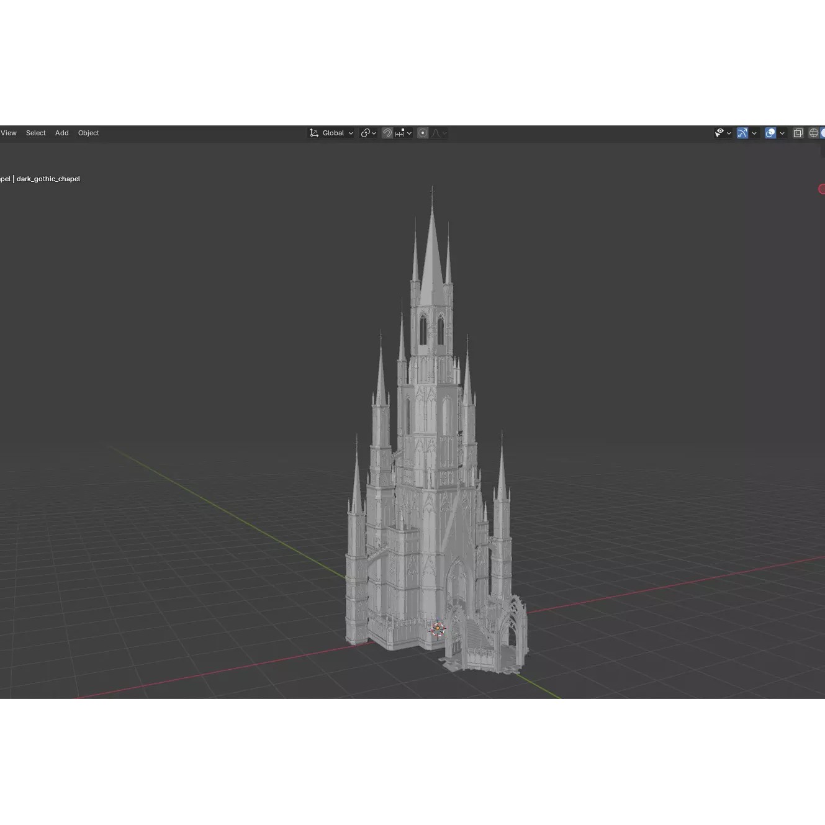Toggle the object visibility eye icon
Viewport: 825px width, 825px height.
coord(719,133)
